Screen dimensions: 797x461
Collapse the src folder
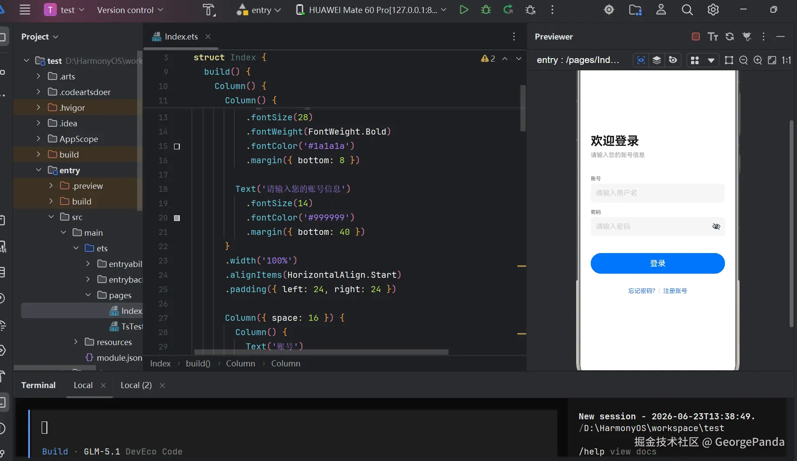51,217
